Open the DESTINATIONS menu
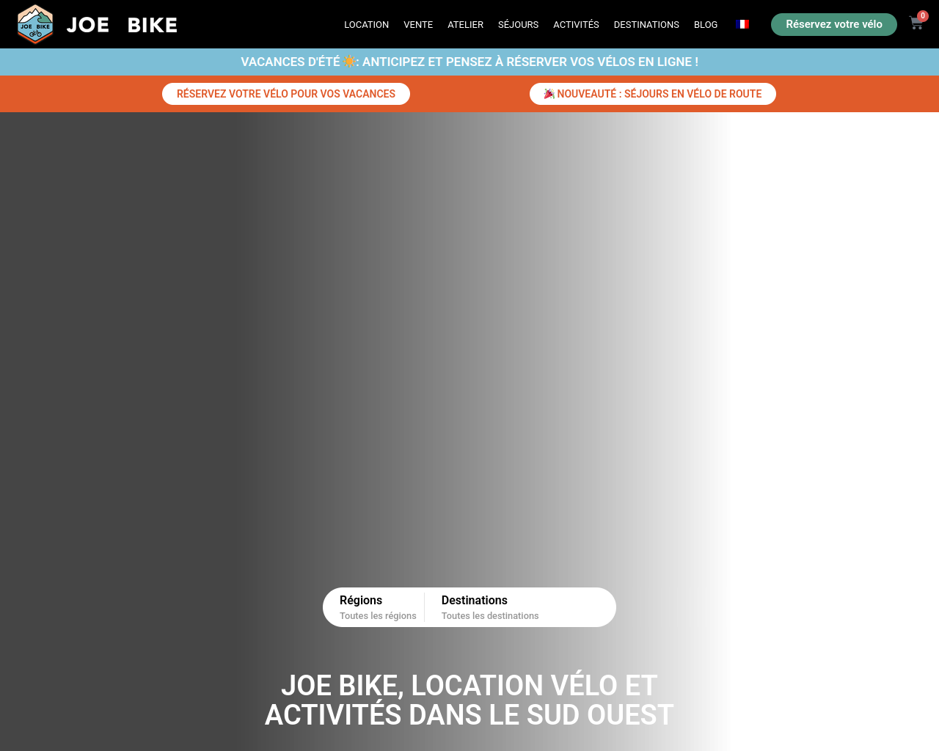This screenshot has height=751, width=939. coord(646,24)
